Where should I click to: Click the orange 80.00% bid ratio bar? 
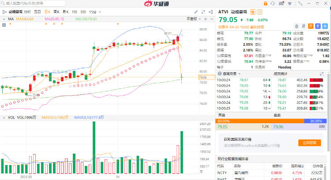click(x=260, y=121)
